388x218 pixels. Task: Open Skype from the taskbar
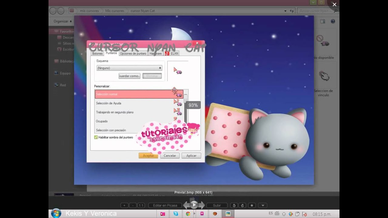pos(176,214)
